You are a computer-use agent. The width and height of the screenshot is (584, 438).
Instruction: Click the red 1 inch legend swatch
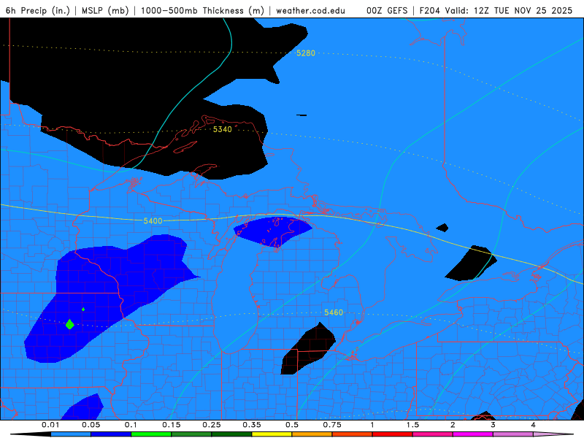393,434
